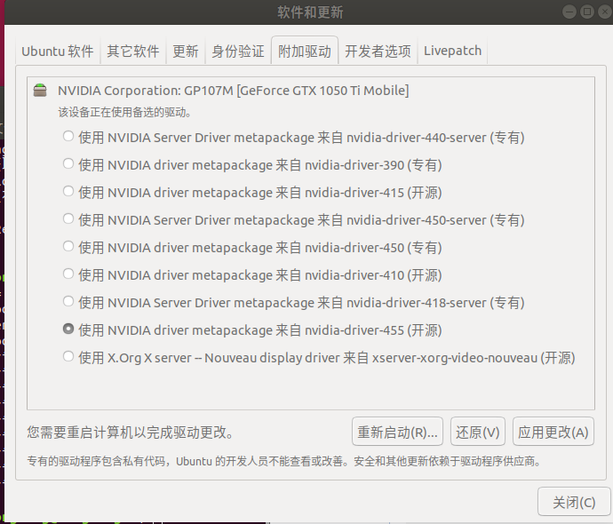Choose nvidia-driver-410 driver radio button
Viewport: 613px width, 524px height.
[x=68, y=274]
